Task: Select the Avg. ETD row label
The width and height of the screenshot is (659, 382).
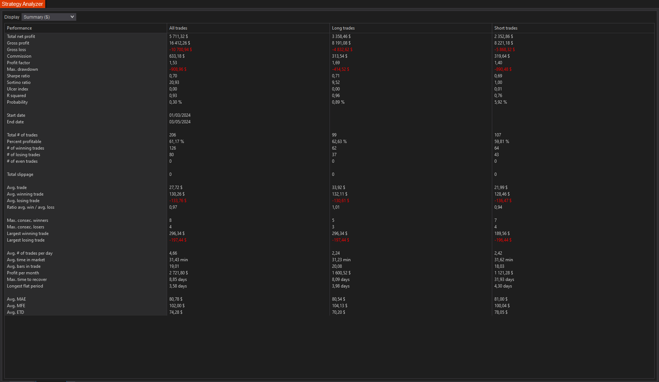Action: 15,312
